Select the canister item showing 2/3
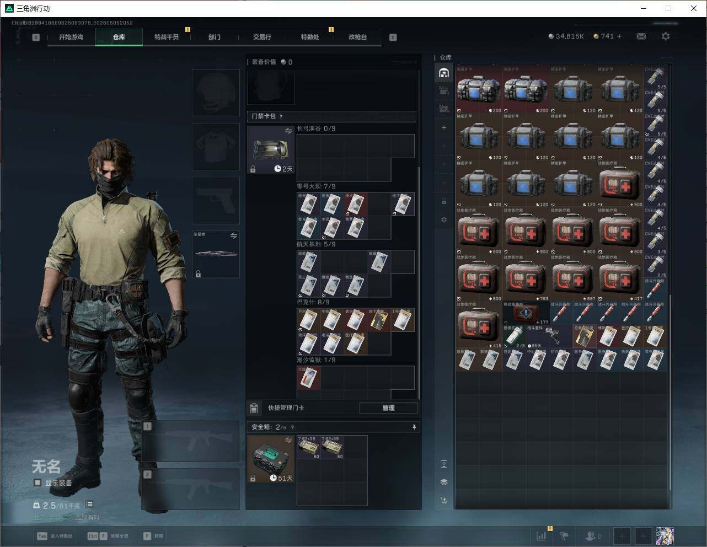The image size is (707, 547). 515,336
